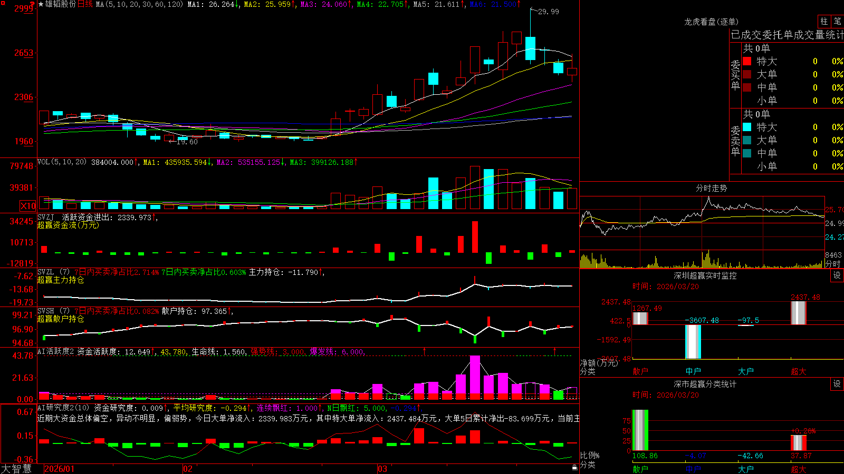Click the MA3: 24.060 value
Screen dimensions: 844x474
click(x=324, y=4)
